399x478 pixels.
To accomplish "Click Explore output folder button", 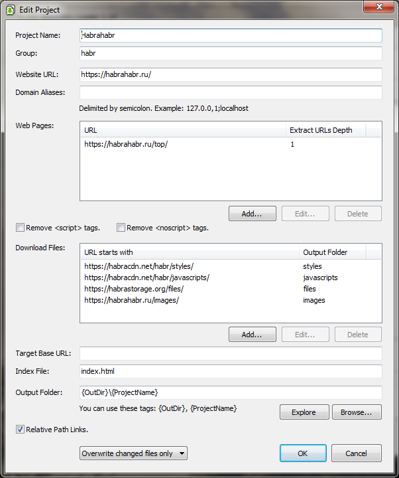I will pyautogui.click(x=304, y=412).
